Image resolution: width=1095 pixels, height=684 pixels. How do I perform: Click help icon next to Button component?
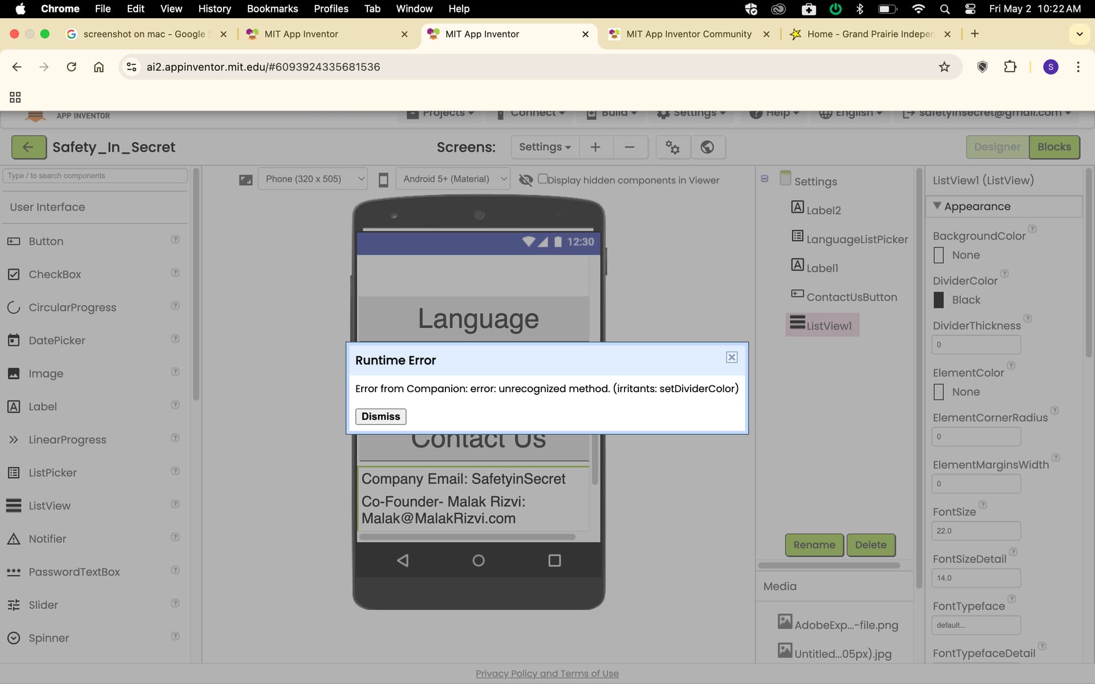click(x=175, y=240)
